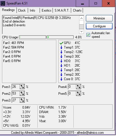Viewport: 116px width, 136px height.
Task: Maximize the SpeedFan window
Action: (95, 3)
